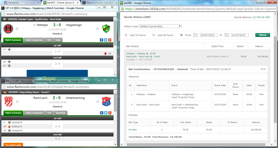The image size is (278, 148).
Task: Open the Hittarps club logo
Action: tap(8, 29)
